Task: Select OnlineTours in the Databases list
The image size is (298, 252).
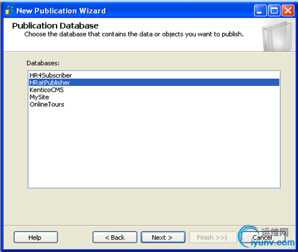Action: (x=154, y=104)
